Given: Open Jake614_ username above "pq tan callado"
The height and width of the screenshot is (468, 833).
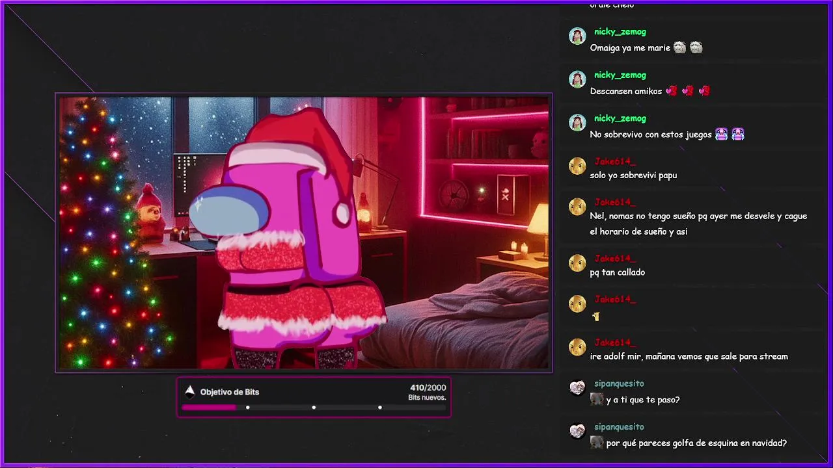Looking at the screenshot, I should 615,259.
